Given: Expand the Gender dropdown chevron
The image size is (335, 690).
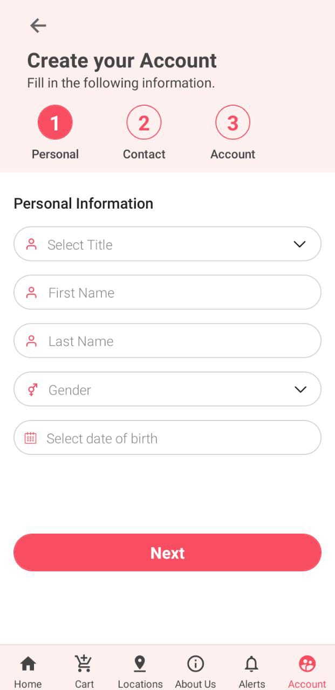Looking at the screenshot, I should pyautogui.click(x=300, y=389).
